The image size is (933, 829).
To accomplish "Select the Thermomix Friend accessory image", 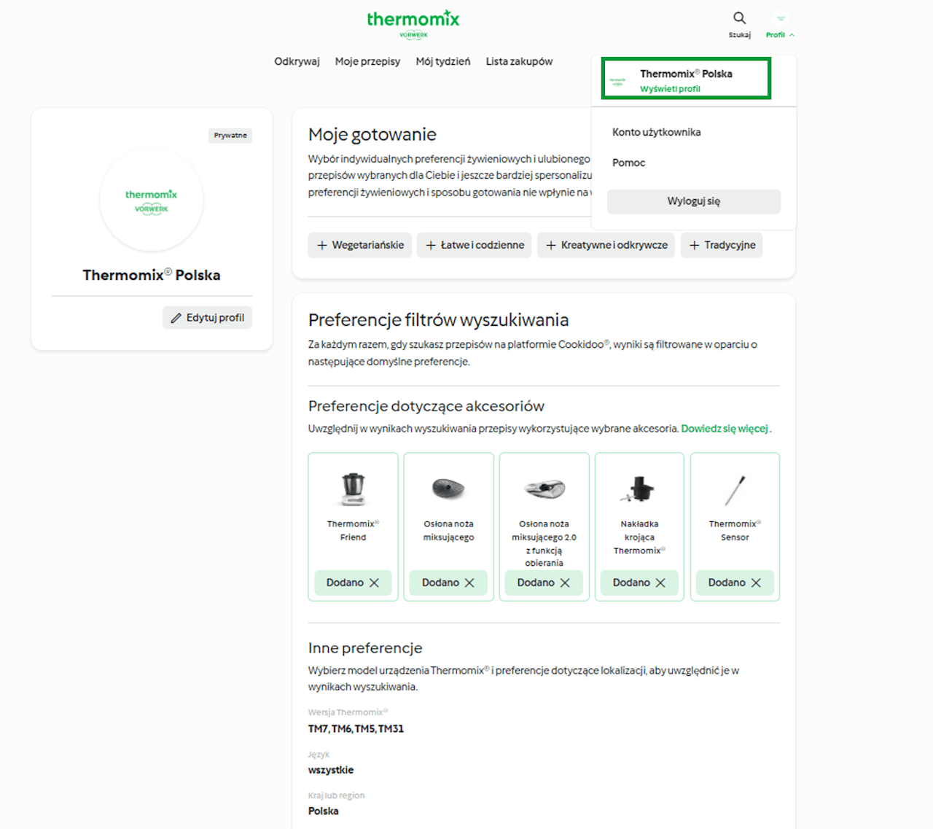I will [353, 489].
